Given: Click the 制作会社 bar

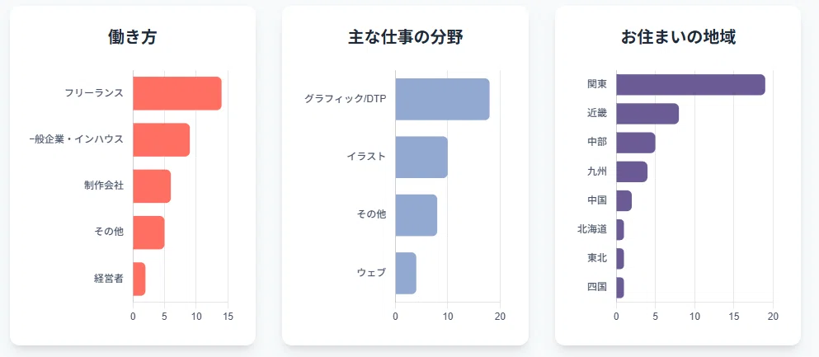Looking at the screenshot, I should click(x=152, y=186).
